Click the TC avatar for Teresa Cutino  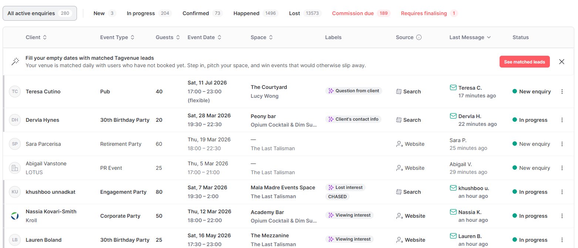[15, 92]
